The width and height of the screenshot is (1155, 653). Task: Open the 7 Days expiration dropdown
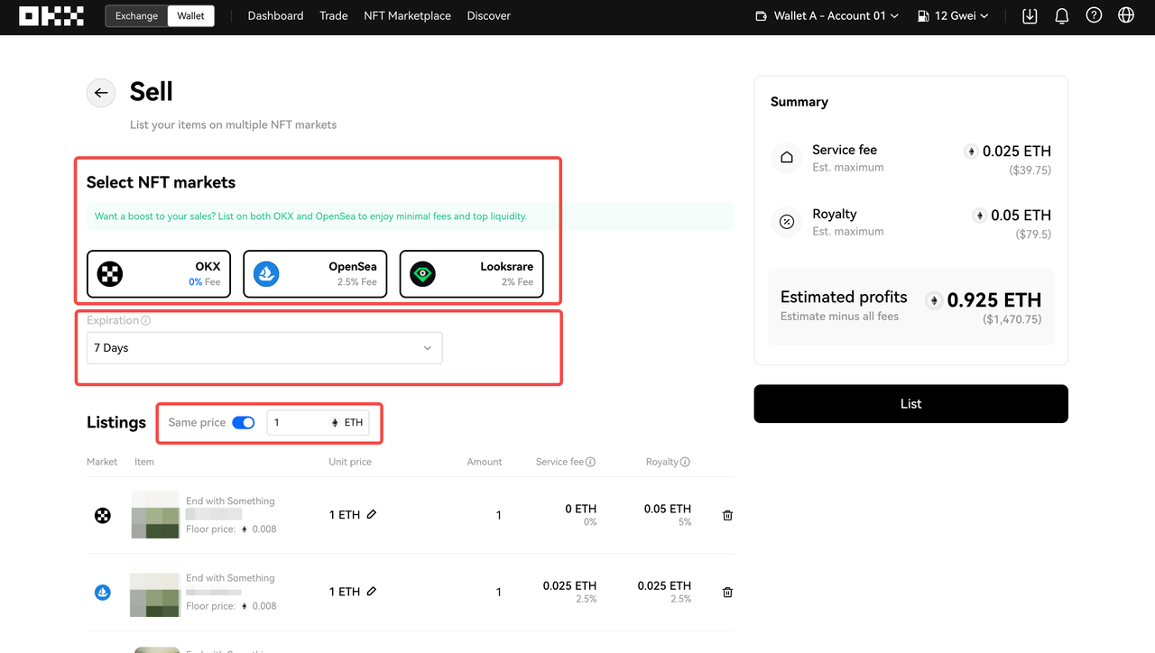pyautogui.click(x=264, y=348)
